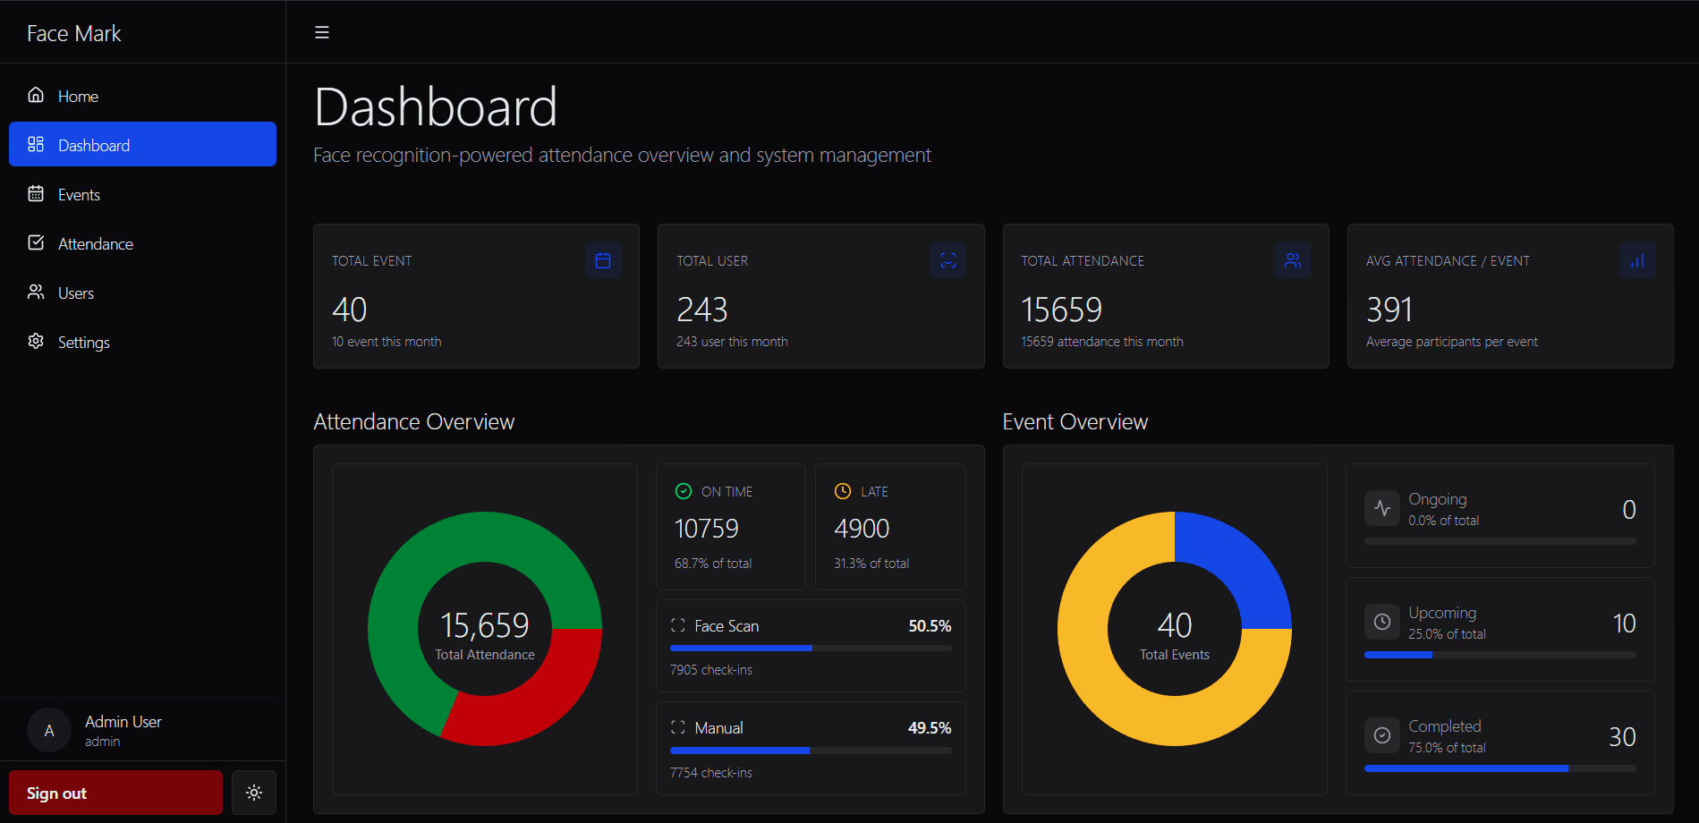Click the bar chart icon on Avg Attendance card

1637,260
